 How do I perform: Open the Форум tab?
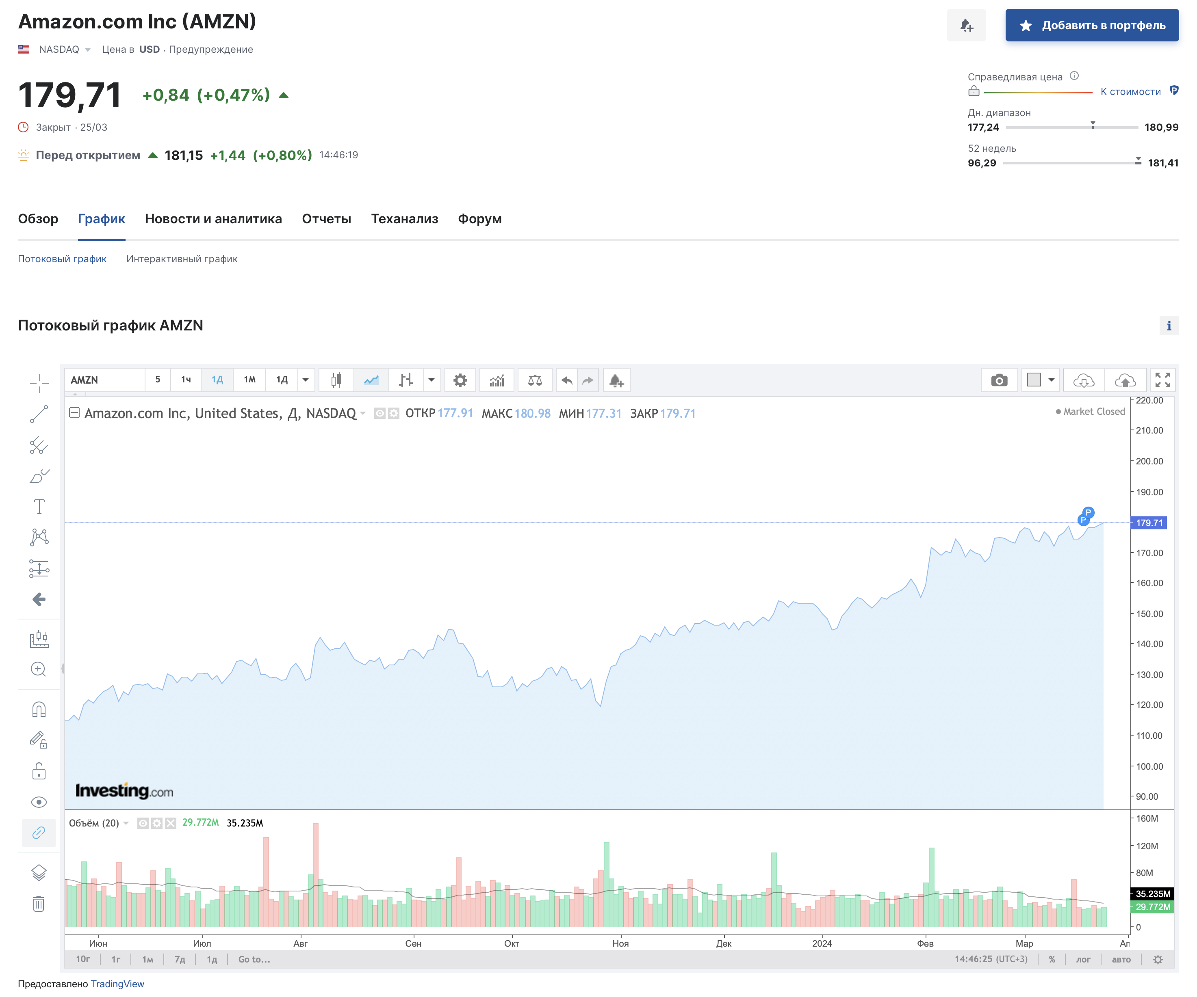[480, 219]
